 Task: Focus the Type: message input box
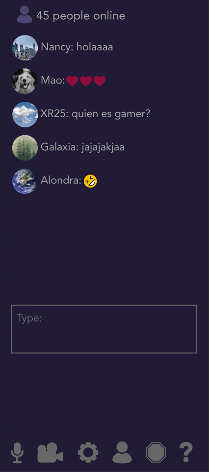104,329
